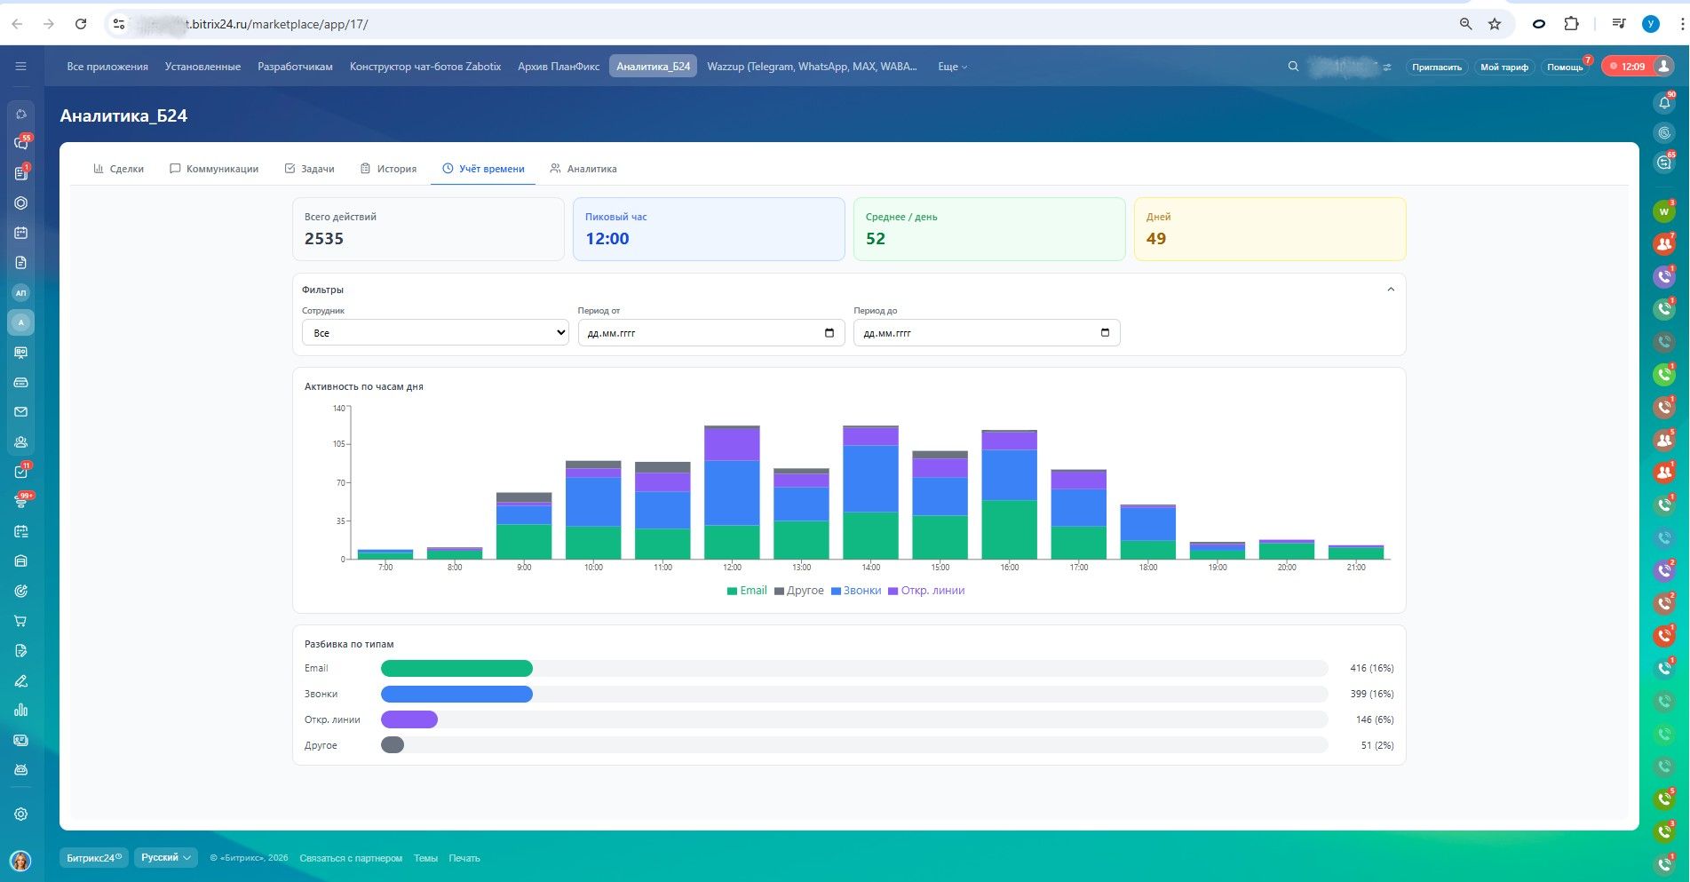Open the chat messenger icon with 55 badge

[21, 144]
